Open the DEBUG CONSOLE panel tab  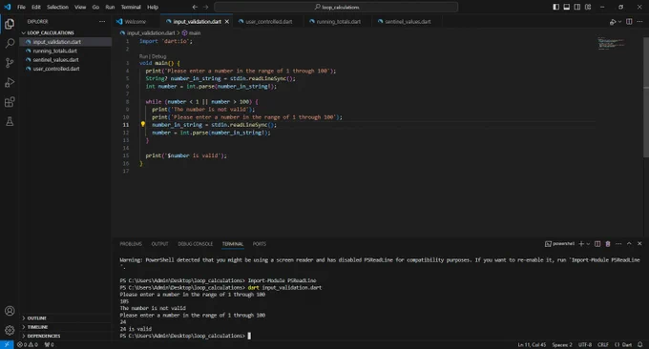196,244
